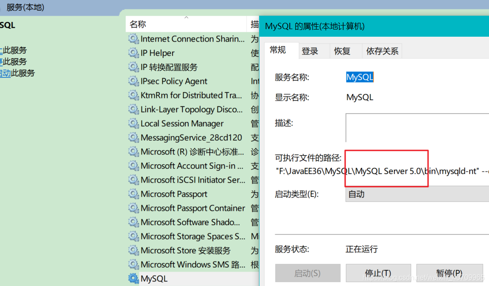Click the Internet Connection Sharing icon

tap(133, 39)
